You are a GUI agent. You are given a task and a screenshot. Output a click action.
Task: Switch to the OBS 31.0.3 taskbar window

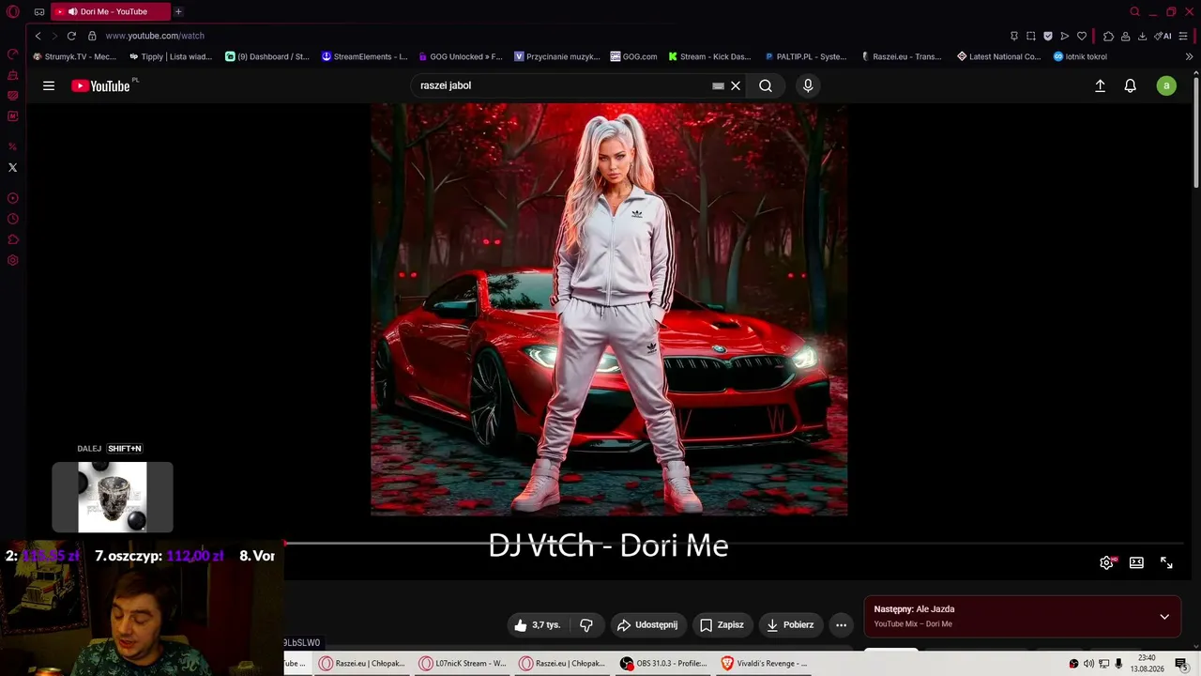[x=663, y=663]
